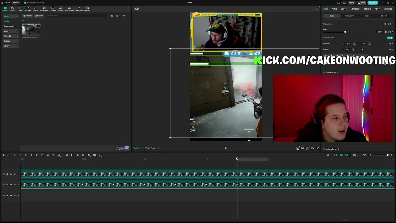Mute the second track audio

pos(15,184)
